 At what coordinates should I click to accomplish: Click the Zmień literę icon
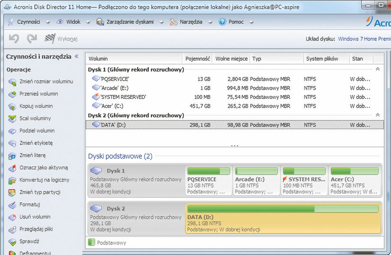[12, 156]
